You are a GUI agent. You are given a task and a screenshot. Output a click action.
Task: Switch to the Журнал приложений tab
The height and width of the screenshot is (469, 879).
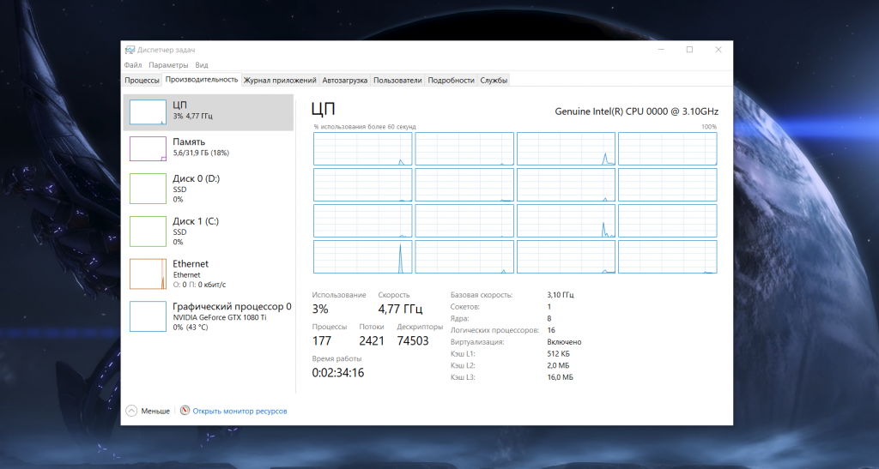pyautogui.click(x=280, y=81)
